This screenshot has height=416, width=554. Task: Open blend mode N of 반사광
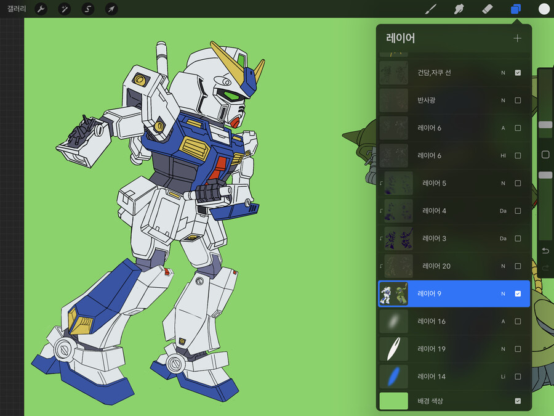(x=503, y=100)
